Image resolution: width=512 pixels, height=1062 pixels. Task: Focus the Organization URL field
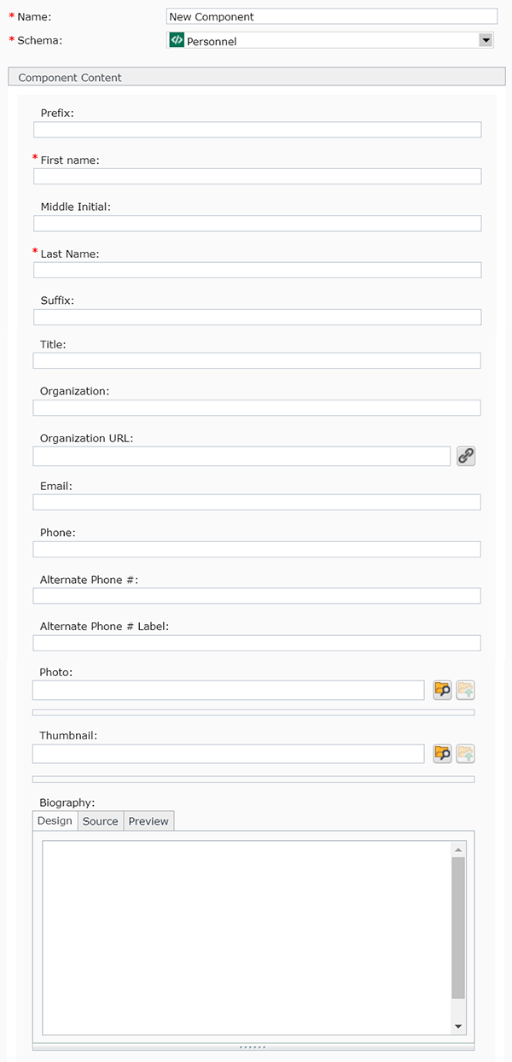click(x=241, y=456)
